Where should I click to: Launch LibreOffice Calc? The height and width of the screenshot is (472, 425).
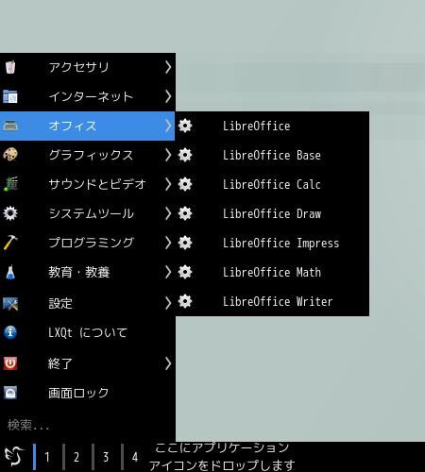click(x=272, y=184)
